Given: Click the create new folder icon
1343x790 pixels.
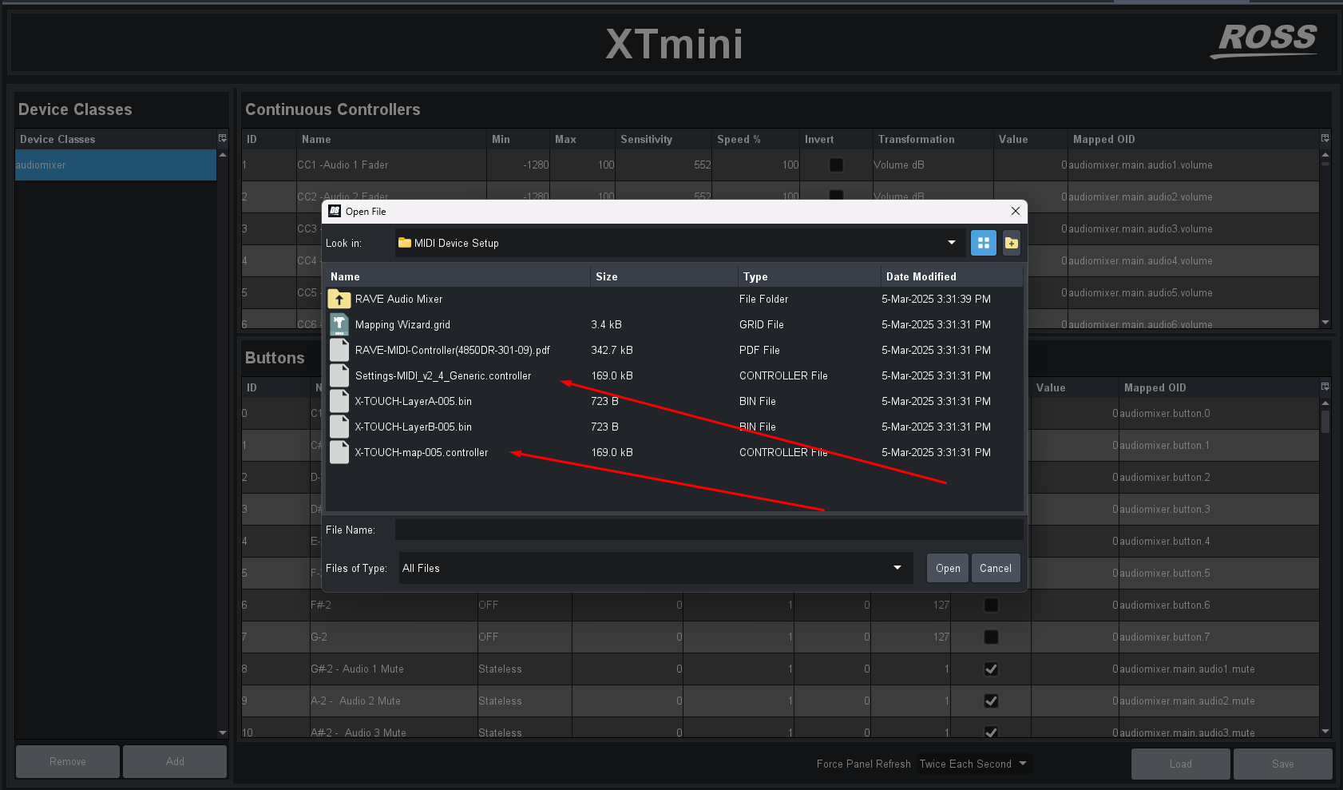Looking at the screenshot, I should [x=1011, y=243].
